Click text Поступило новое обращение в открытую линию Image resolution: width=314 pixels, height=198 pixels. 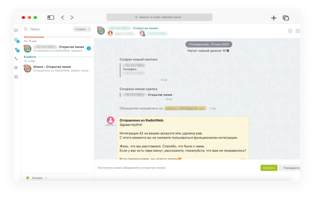coord(132,168)
